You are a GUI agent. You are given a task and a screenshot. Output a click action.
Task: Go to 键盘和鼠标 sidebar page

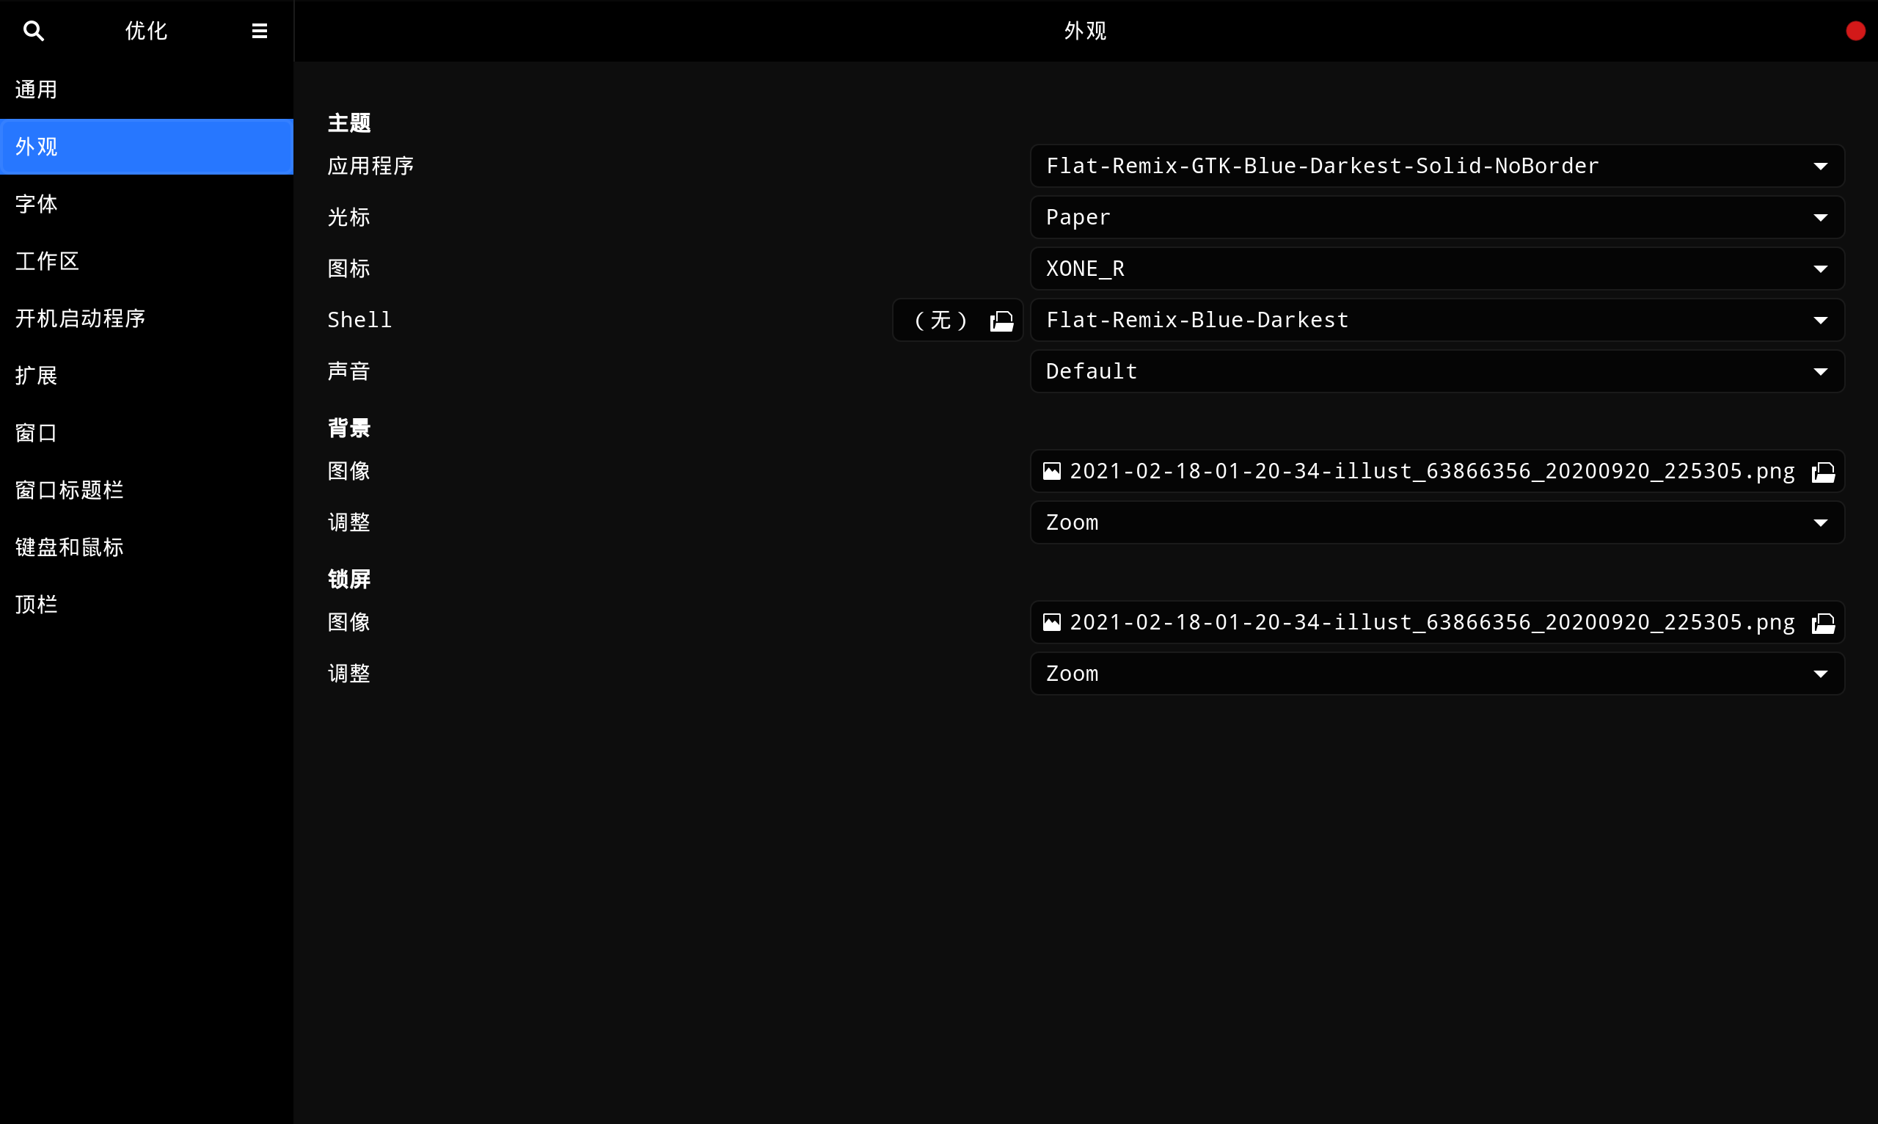(69, 547)
